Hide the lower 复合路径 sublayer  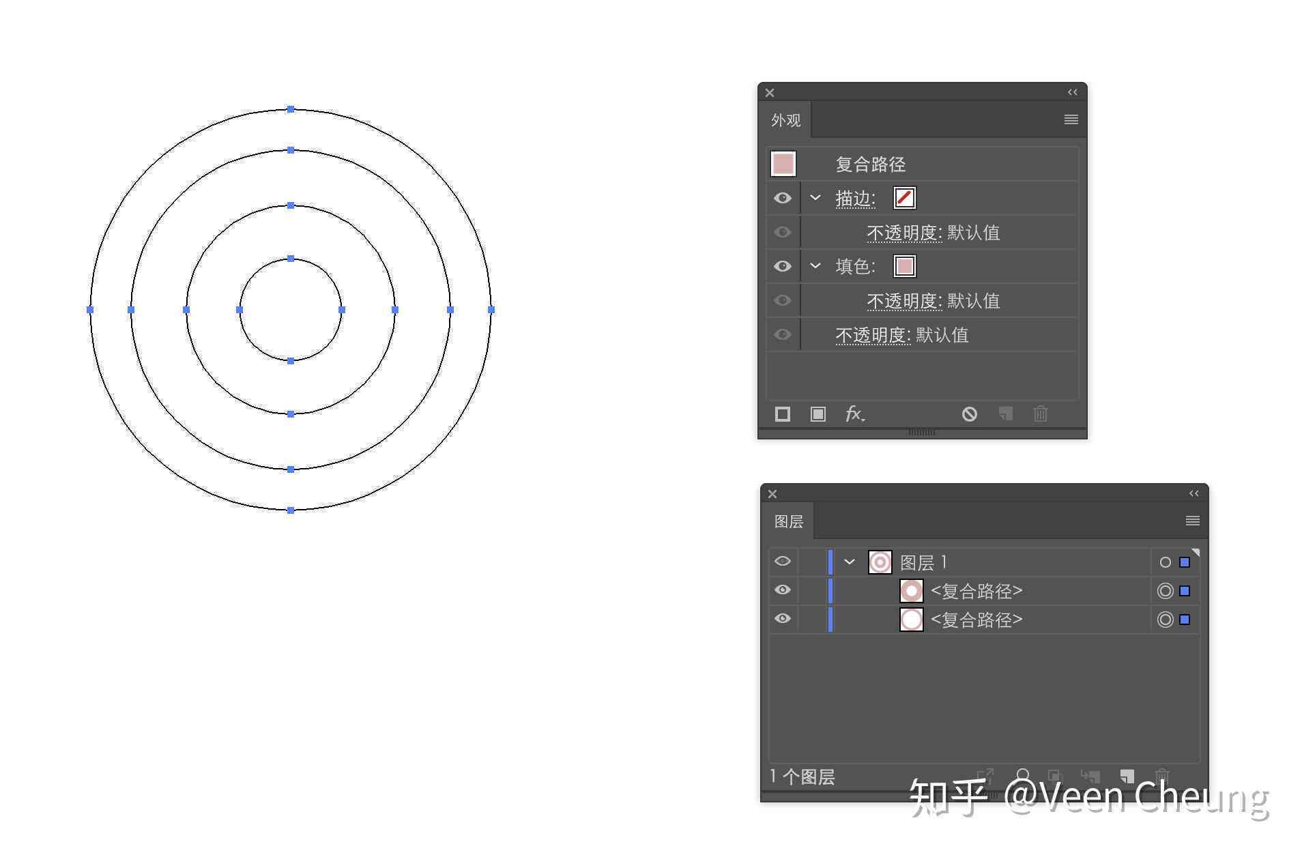[783, 618]
